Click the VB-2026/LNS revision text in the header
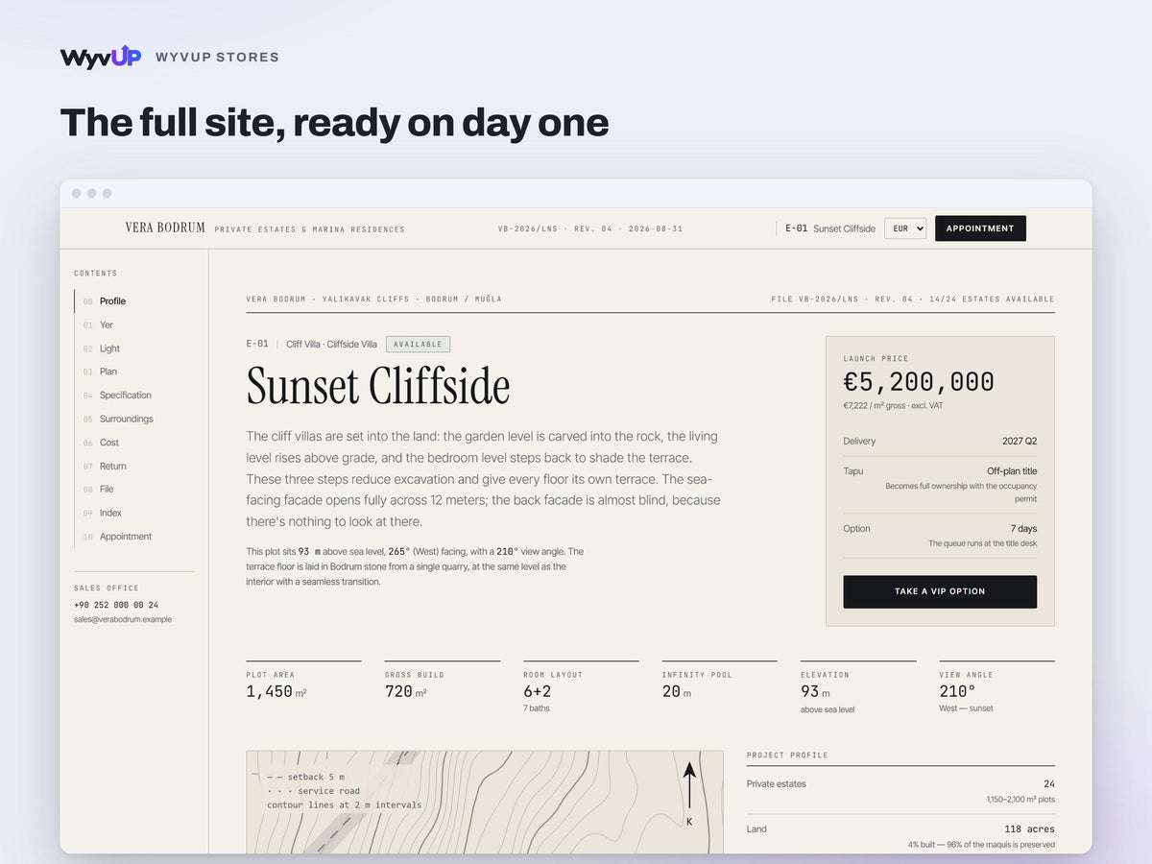Screen dimensions: 1152x864 pyautogui.click(x=590, y=229)
